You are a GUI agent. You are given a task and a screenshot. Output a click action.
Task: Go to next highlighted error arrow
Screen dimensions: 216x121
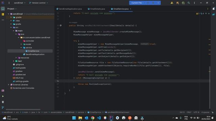coord(209,13)
